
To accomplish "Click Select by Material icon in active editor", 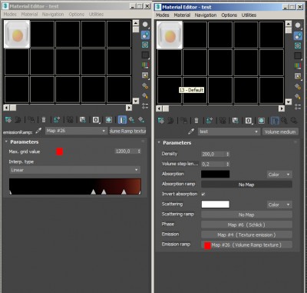I will 298,97.
